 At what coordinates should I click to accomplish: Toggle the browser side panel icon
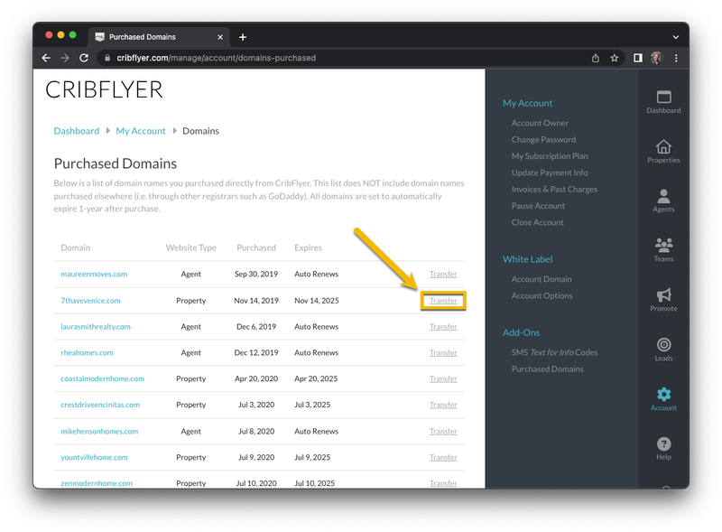(x=638, y=58)
